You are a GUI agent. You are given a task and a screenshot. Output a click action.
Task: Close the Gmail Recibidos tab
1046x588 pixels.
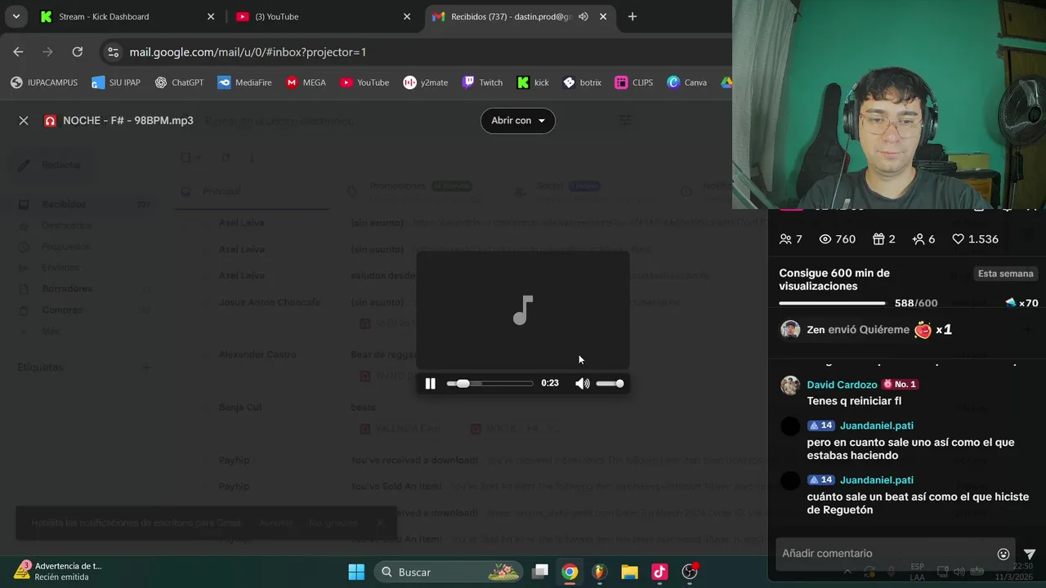point(603,16)
